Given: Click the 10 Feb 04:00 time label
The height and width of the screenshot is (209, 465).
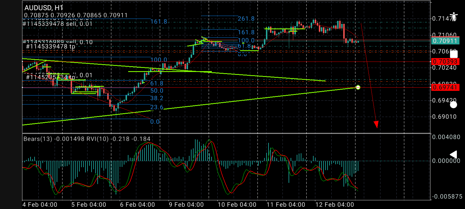Looking at the screenshot, I should [237, 205].
